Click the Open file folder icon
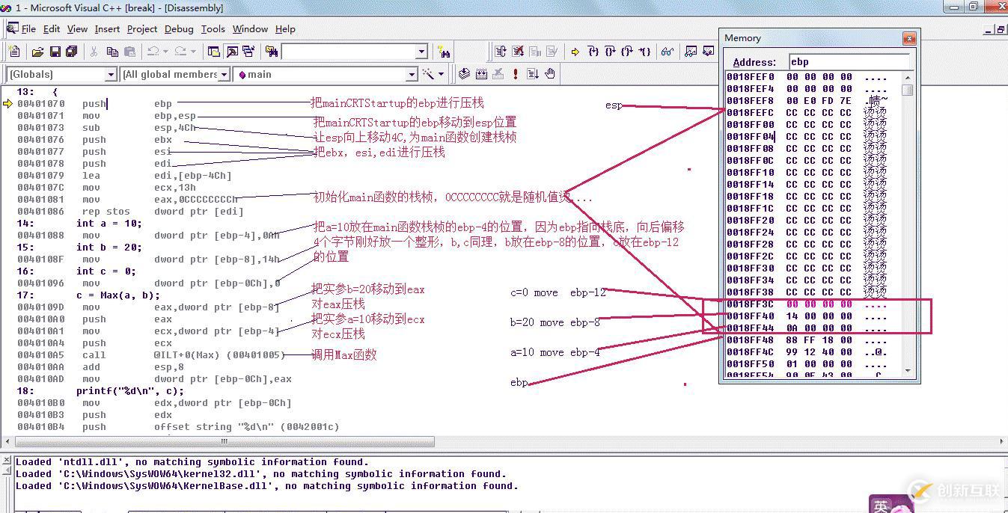 coord(37,52)
